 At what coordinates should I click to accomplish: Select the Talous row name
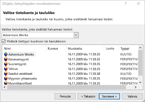click(13, 69)
